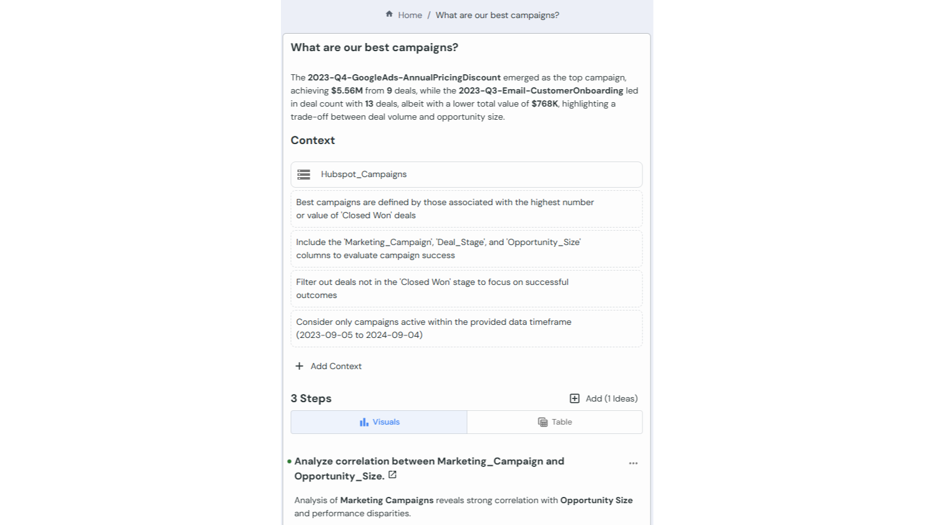The height and width of the screenshot is (525, 934).
Task: Edit the 'Filter out deals' context box
Action: tap(466, 289)
